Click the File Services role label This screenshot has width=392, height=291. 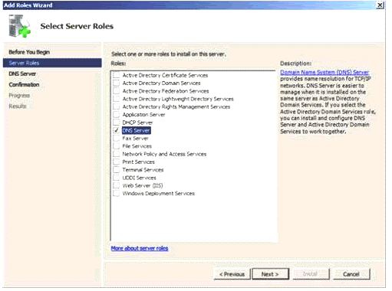click(x=137, y=146)
